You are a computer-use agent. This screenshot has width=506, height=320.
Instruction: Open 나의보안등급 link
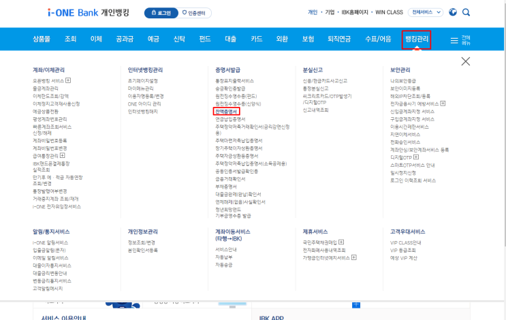click(403, 80)
